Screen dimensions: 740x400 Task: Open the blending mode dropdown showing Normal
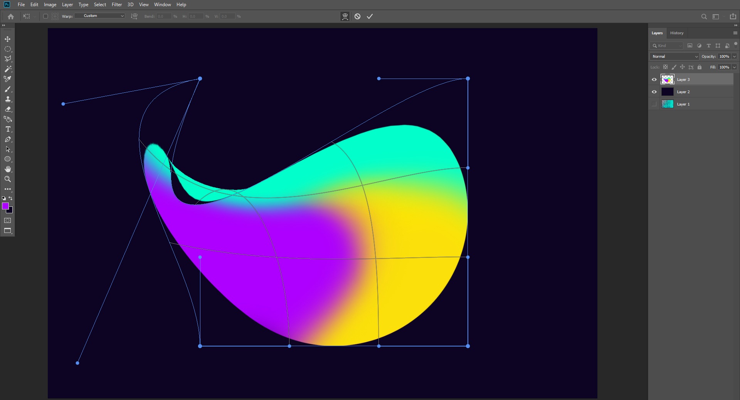point(674,56)
